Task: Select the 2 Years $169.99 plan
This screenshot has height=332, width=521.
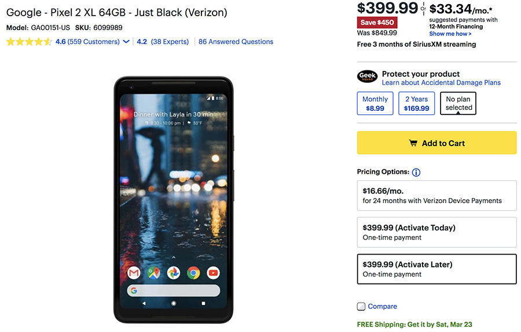Action: pyautogui.click(x=417, y=103)
